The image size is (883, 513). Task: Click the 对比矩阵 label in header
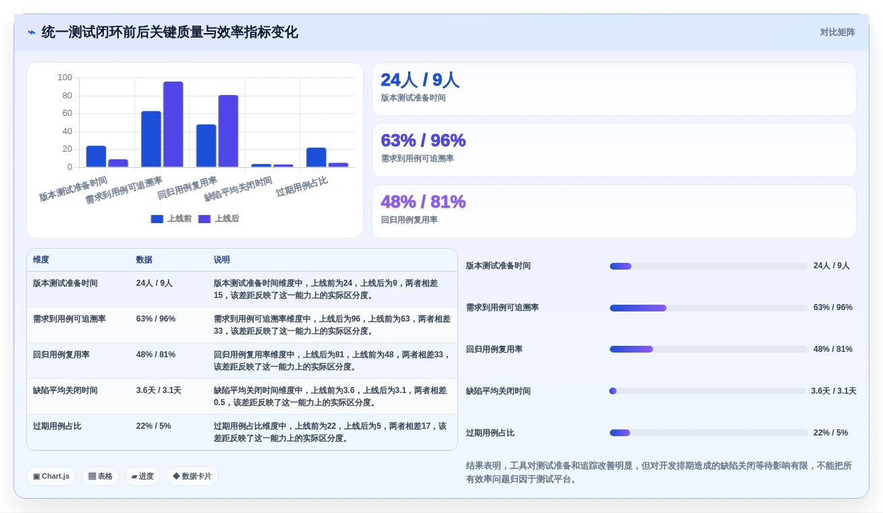pyautogui.click(x=837, y=32)
